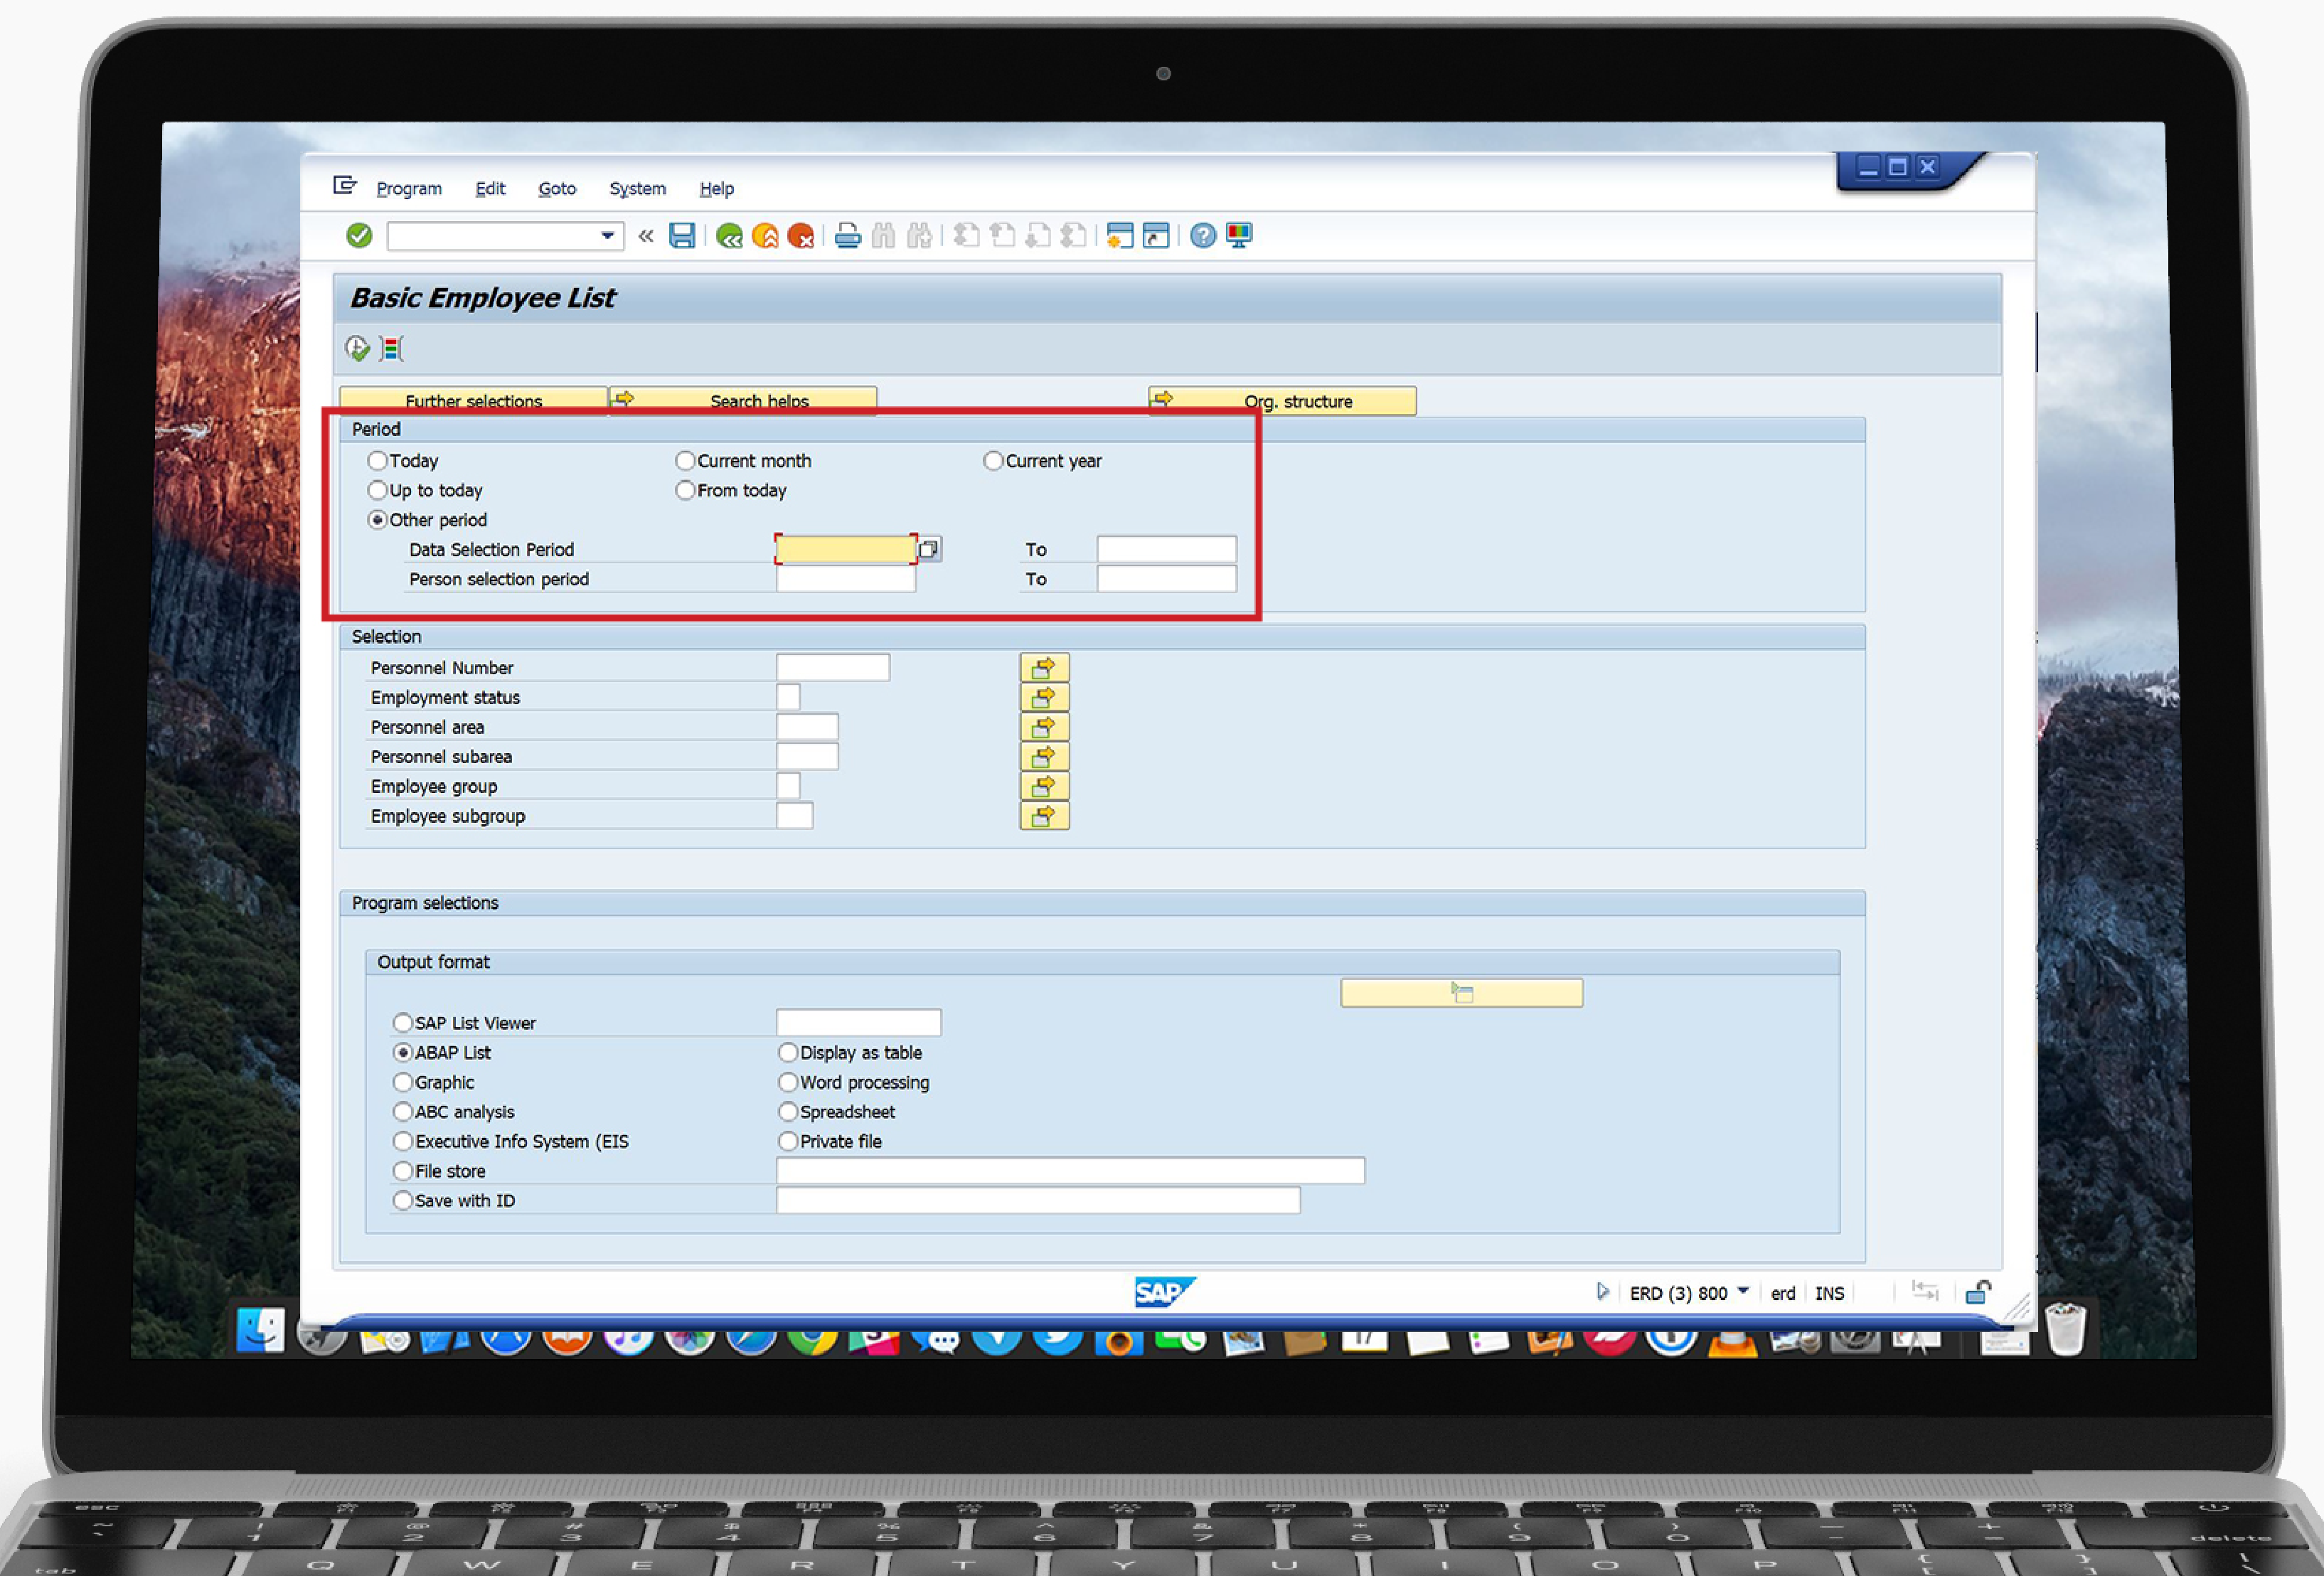This screenshot has width=2324, height=1576.
Task: Open Help using the question mark icon
Action: point(1202,236)
